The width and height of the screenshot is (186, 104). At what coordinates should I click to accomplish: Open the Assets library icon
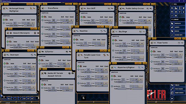coord(172,27)
